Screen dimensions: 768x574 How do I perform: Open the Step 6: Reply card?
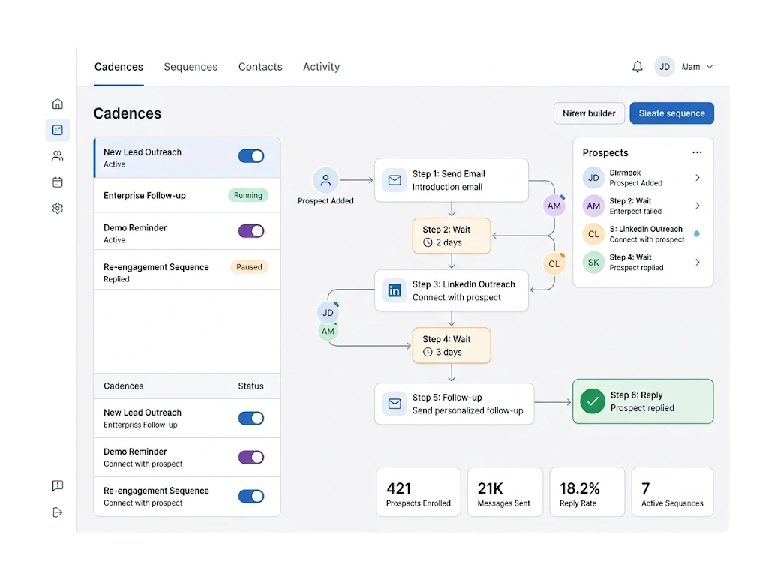[x=643, y=401]
